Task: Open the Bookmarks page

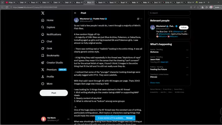Action: pos(50,56)
